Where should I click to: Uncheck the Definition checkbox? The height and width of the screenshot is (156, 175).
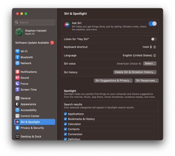point(65,139)
